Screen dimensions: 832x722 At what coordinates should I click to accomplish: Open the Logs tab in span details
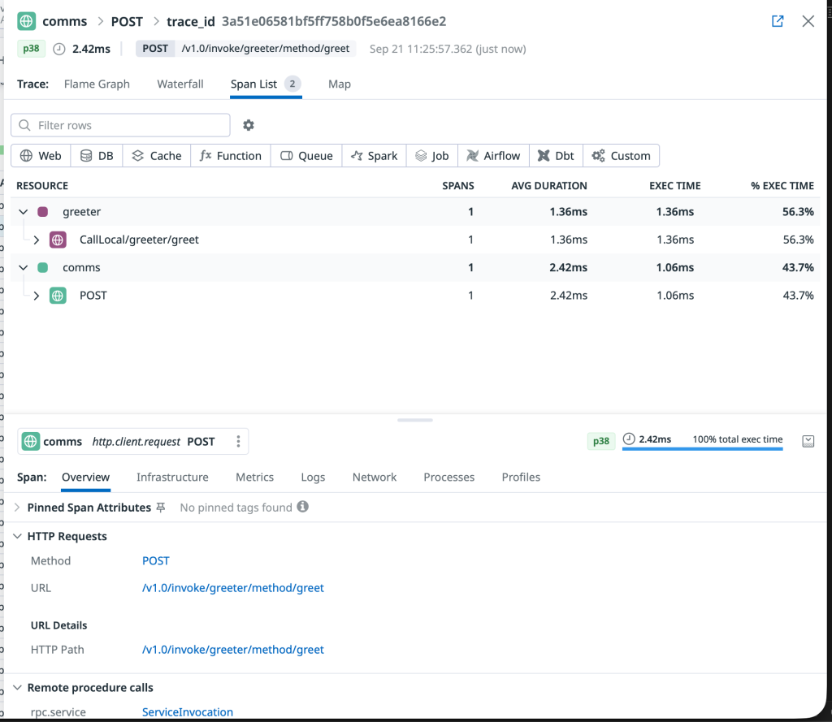(x=313, y=477)
